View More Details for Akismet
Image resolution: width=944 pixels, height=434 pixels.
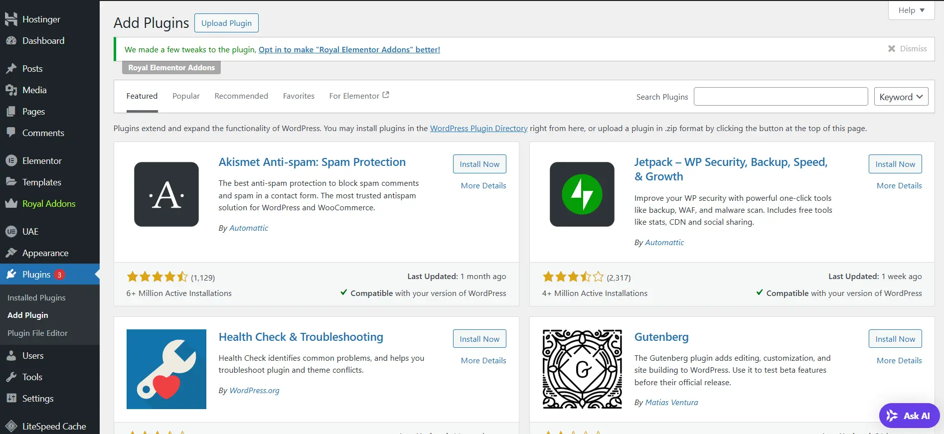483,185
